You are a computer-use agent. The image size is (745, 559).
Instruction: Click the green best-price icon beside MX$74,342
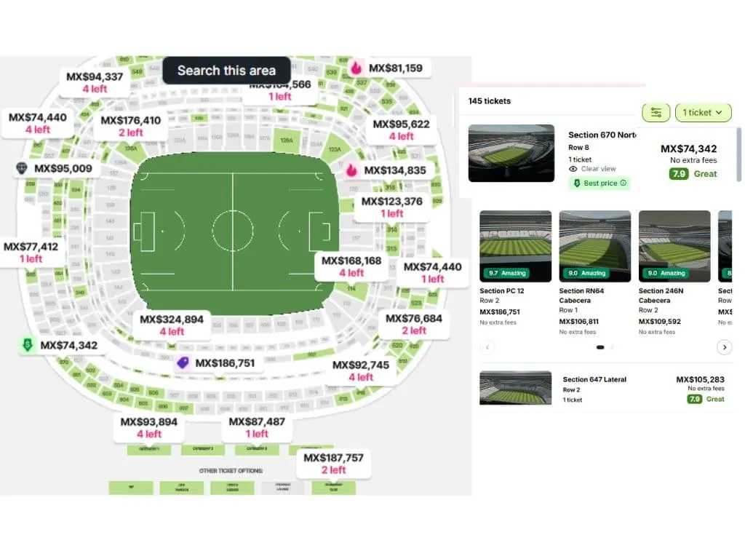coord(28,345)
